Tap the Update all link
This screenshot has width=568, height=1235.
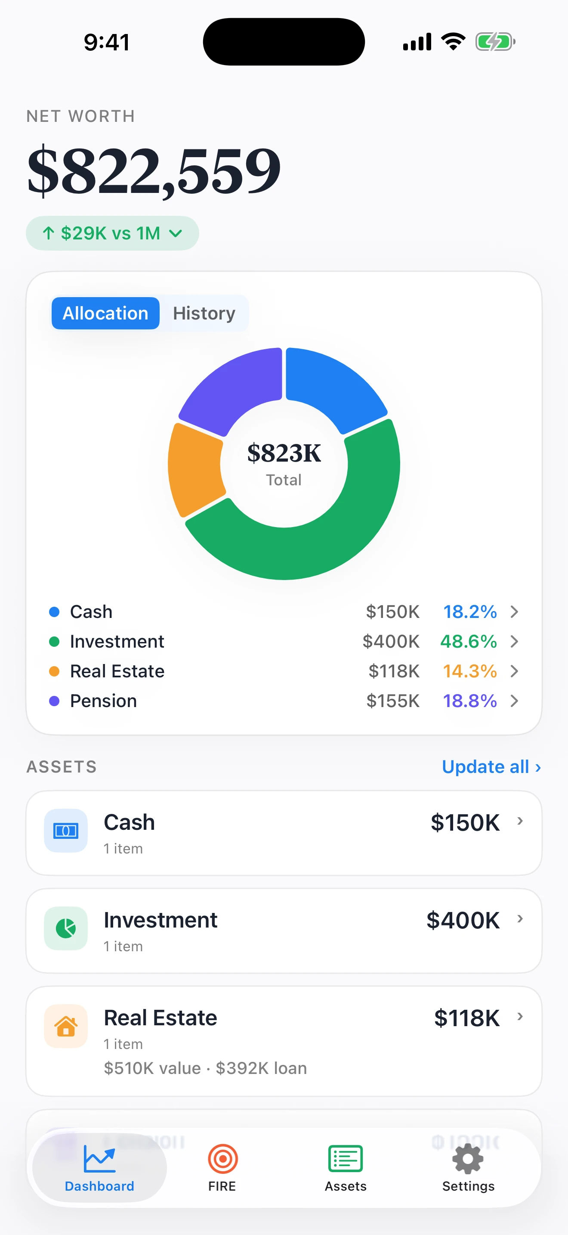click(491, 766)
